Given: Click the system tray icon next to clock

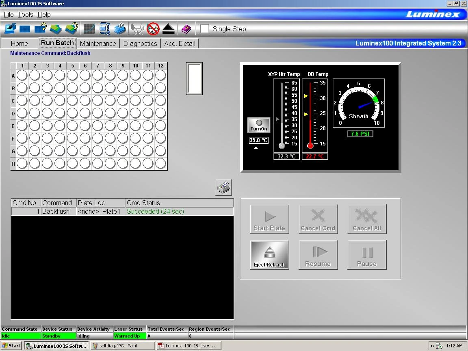Looking at the screenshot, I should [439, 346].
